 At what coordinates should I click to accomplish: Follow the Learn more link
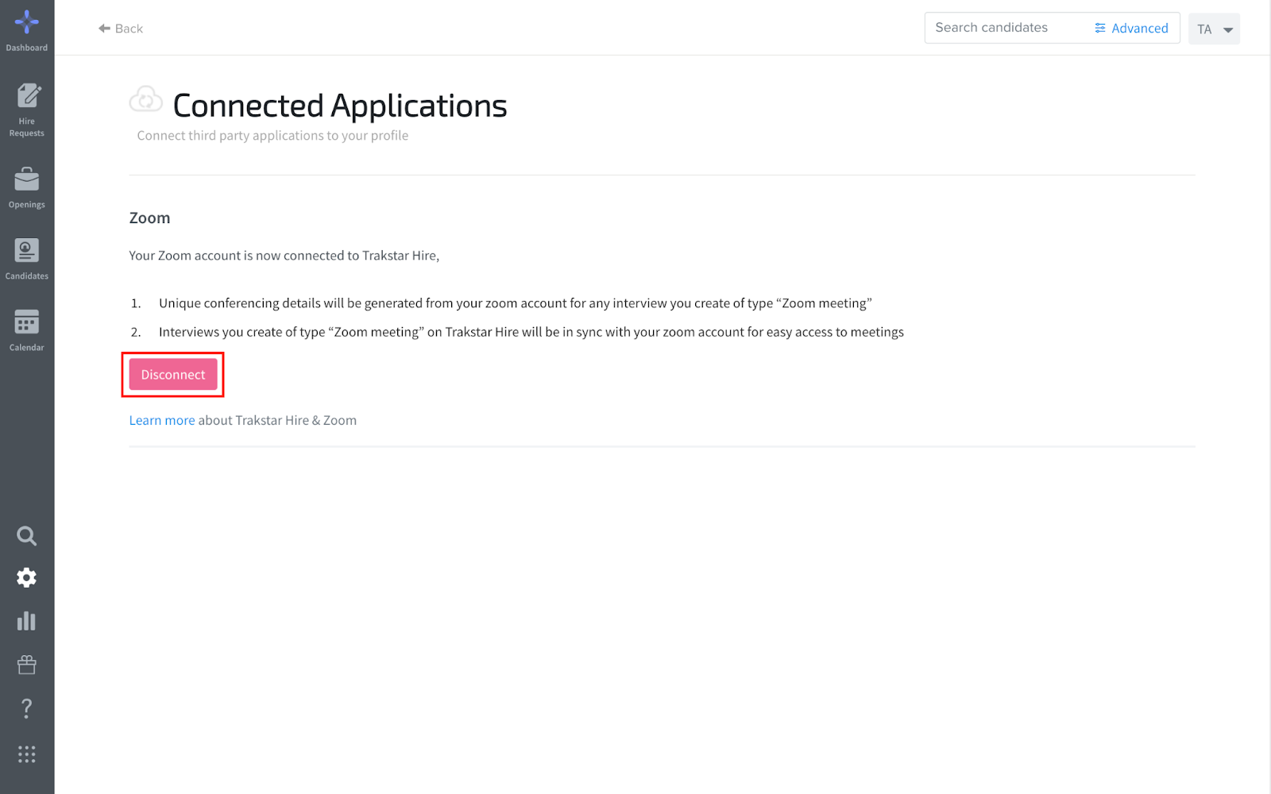[162, 421]
